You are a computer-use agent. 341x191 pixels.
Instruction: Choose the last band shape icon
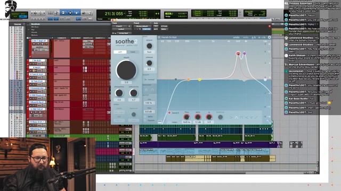tap(257, 117)
